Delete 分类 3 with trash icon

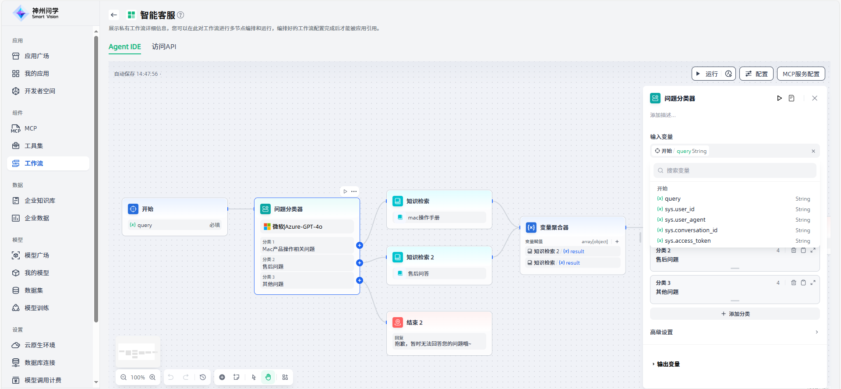pyautogui.click(x=793, y=283)
